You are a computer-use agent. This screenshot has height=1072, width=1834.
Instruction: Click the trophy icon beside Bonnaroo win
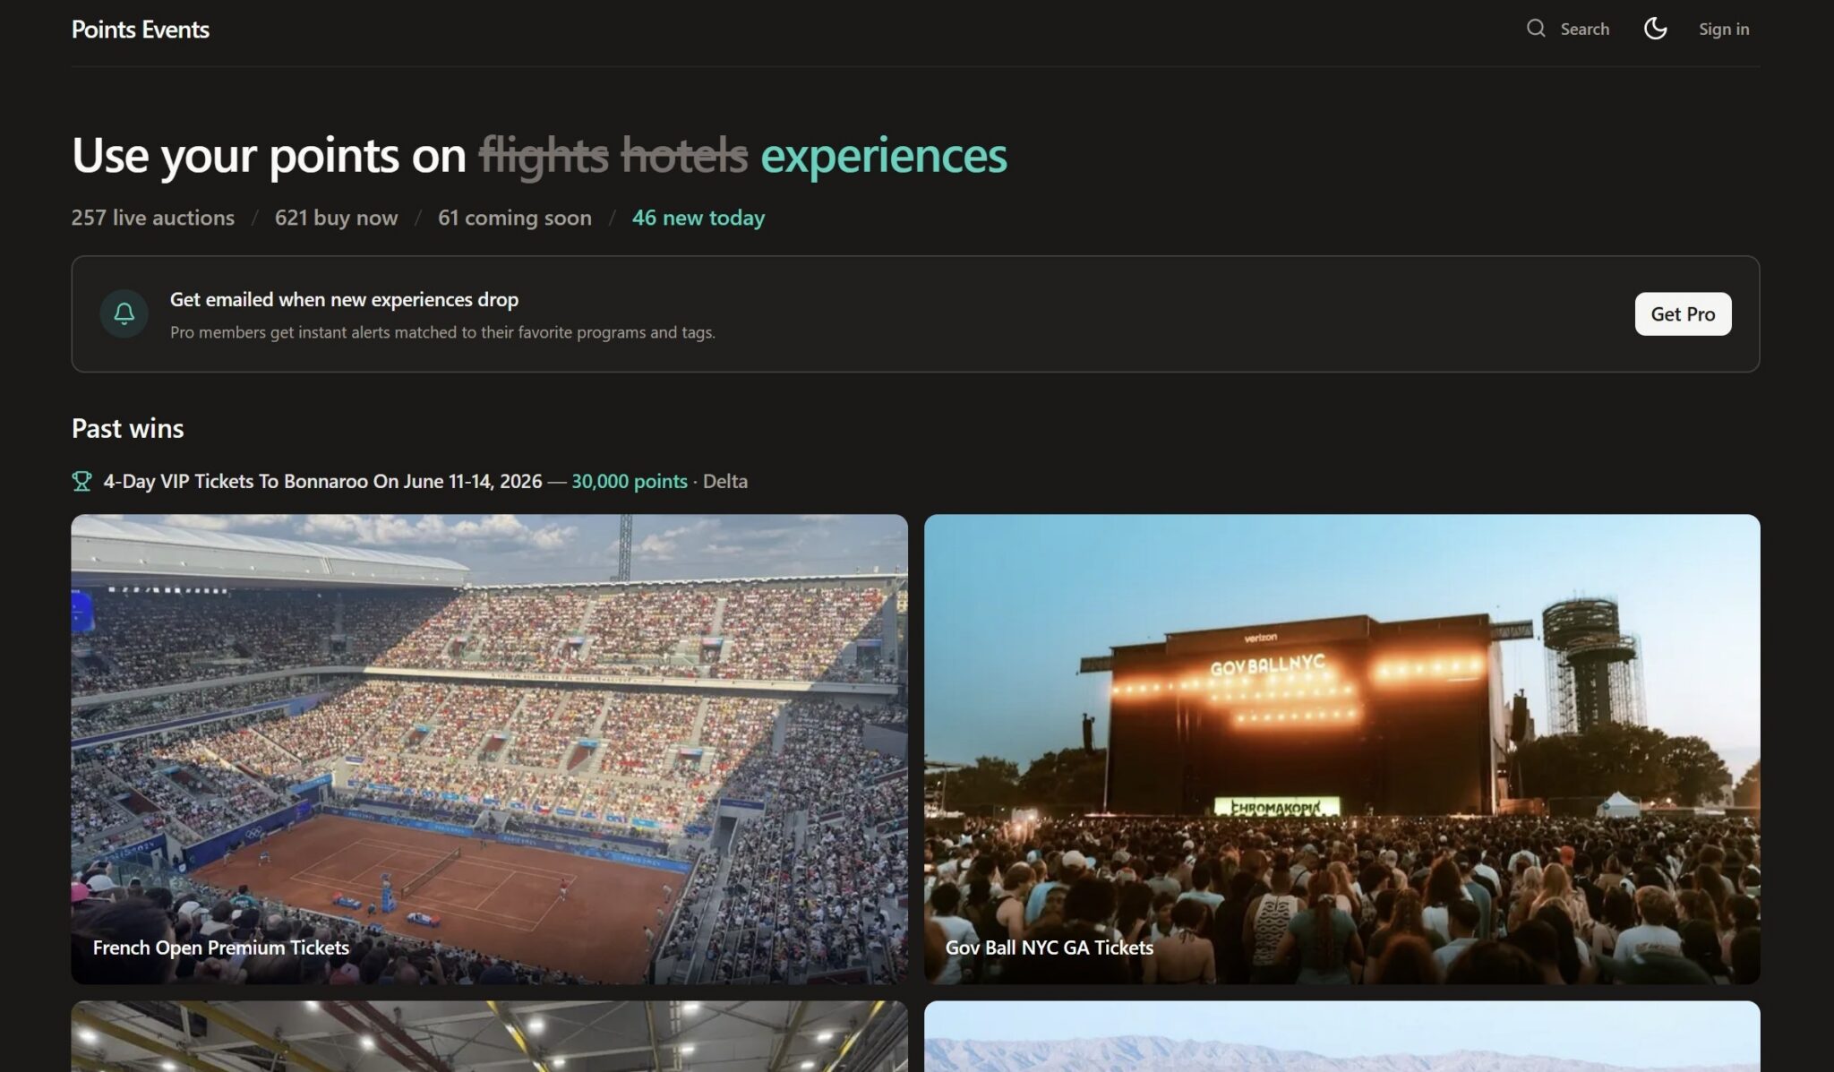[81, 482]
